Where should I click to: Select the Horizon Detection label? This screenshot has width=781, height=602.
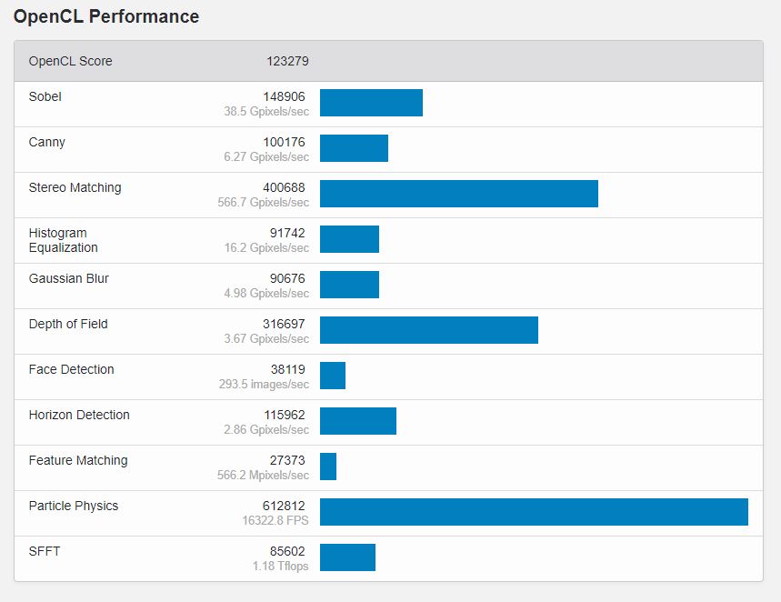79,415
